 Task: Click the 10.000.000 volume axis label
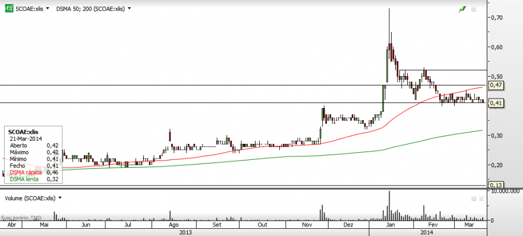tap(505, 191)
